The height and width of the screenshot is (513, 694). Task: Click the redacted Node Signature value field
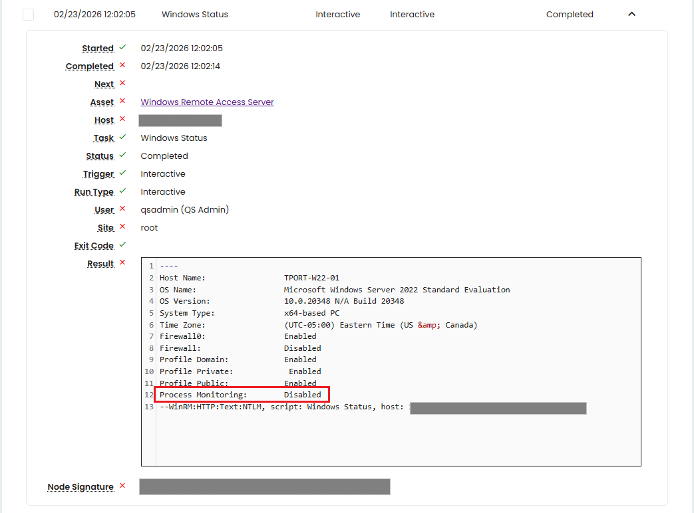pyautogui.click(x=264, y=487)
